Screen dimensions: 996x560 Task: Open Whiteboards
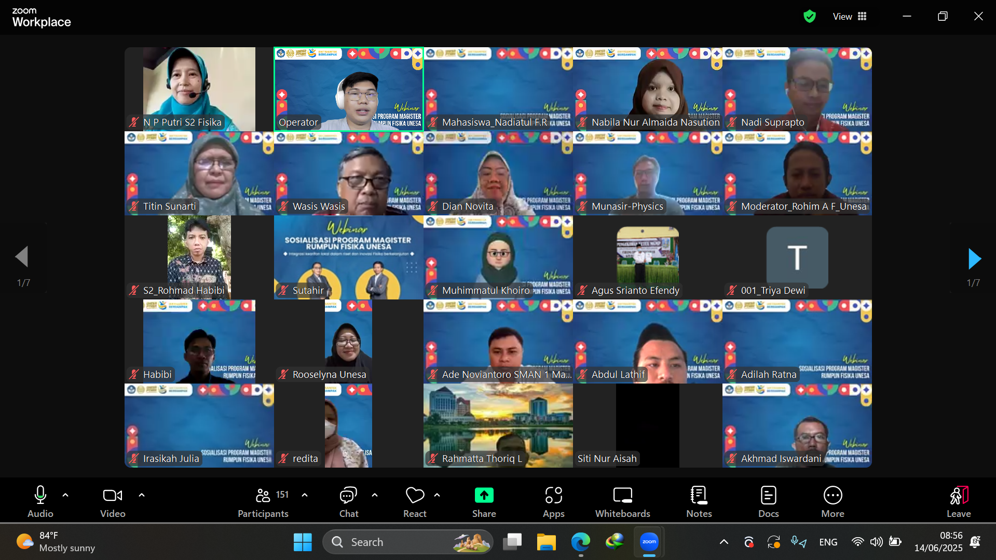622,501
